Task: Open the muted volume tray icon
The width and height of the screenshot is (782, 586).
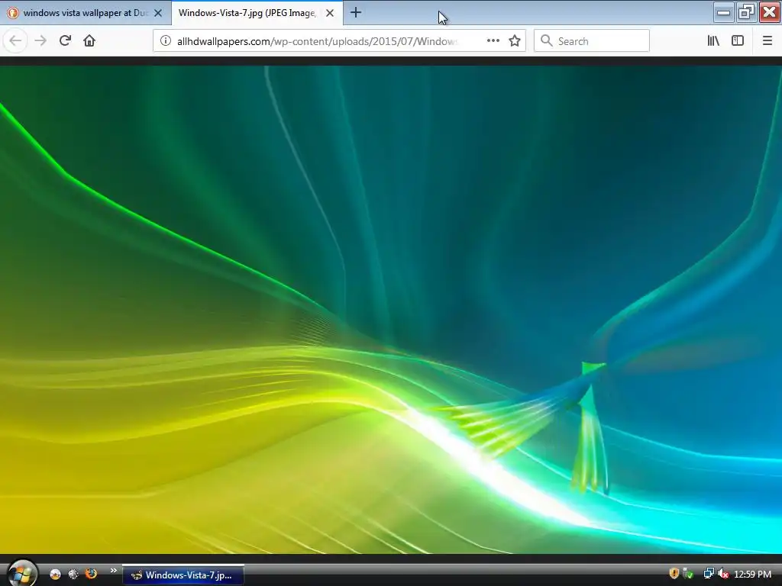Action: pyautogui.click(x=723, y=574)
